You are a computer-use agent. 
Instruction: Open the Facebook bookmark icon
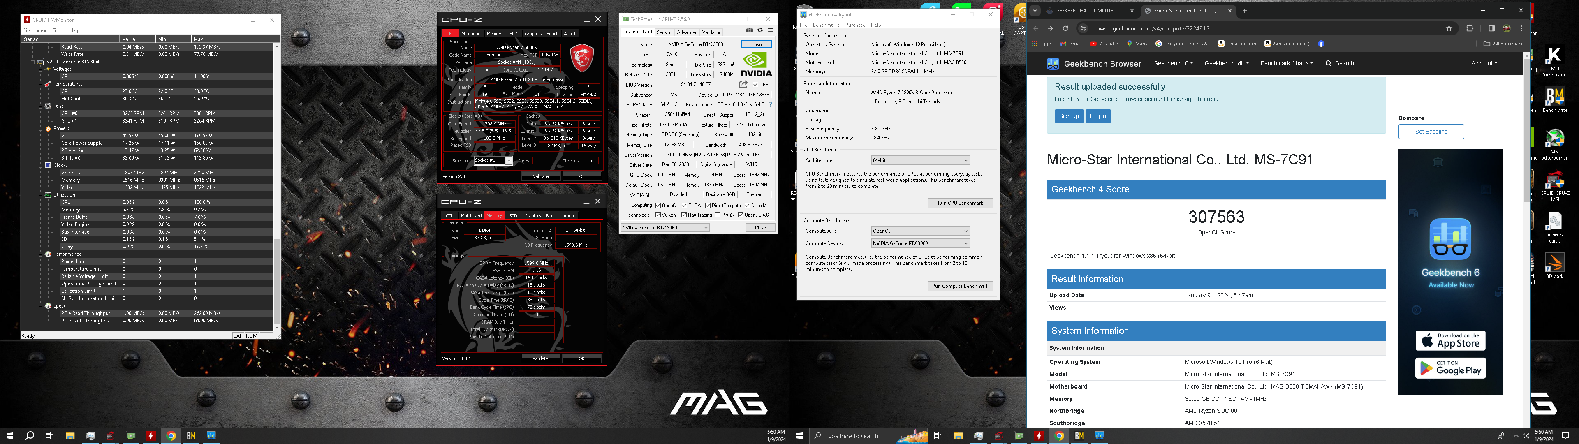[x=1321, y=44]
